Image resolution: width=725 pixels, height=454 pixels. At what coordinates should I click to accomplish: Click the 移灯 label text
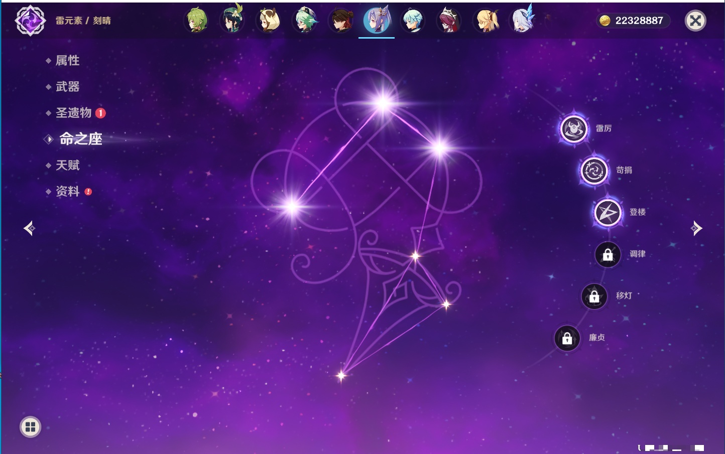pyautogui.click(x=624, y=295)
